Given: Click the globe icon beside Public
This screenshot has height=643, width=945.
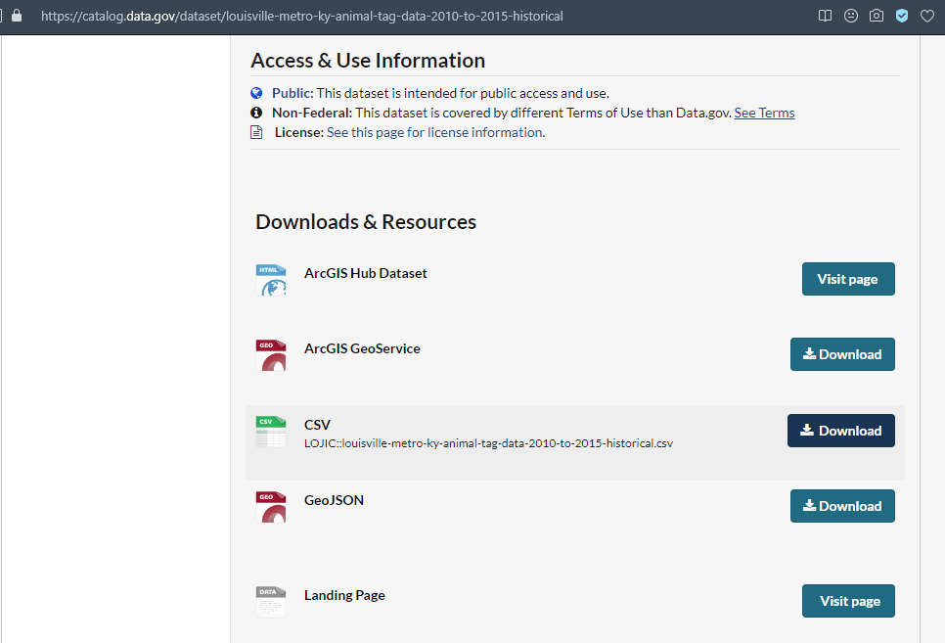Looking at the screenshot, I should 257,93.
